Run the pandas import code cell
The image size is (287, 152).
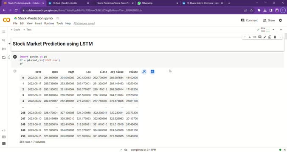[x=15, y=57]
